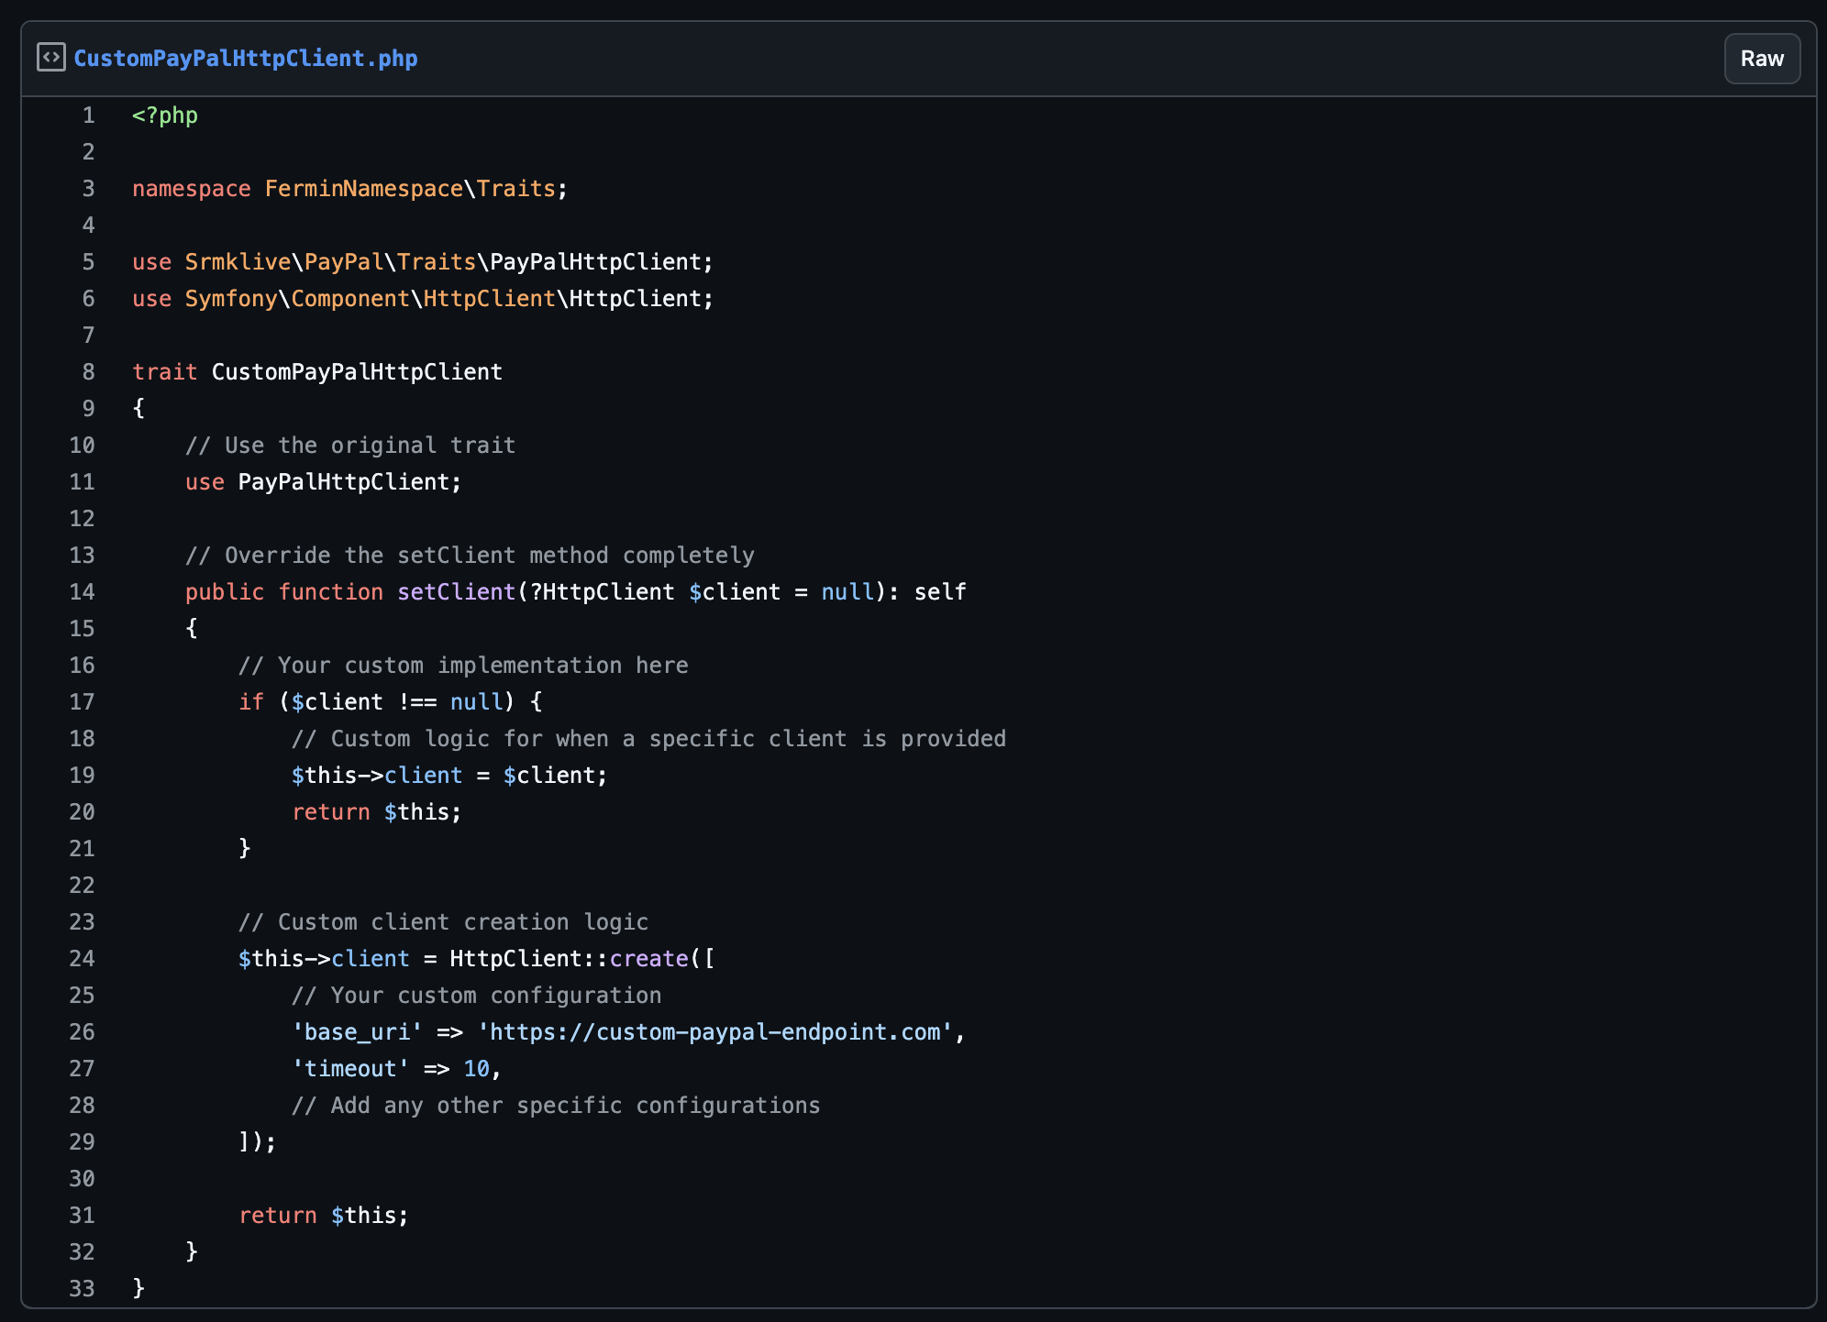The height and width of the screenshot is (1322, 1827).
Task: Click 'self' return type on line 14
Action: [940, 592]
